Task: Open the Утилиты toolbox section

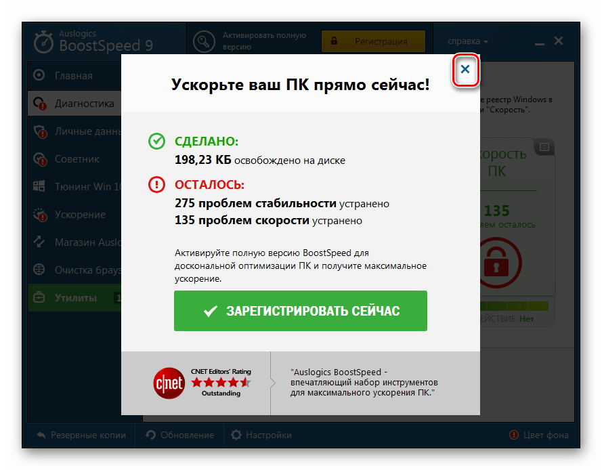Action: pos(74,297)
